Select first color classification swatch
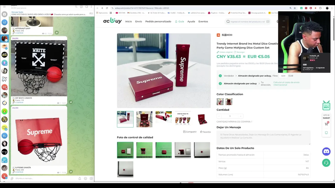Viewport: 335px width, 188px height. pos(220,102)
